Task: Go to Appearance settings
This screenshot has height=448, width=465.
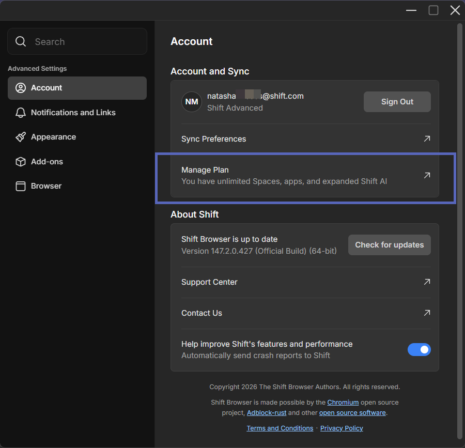Action: click(x=77, y=137)
